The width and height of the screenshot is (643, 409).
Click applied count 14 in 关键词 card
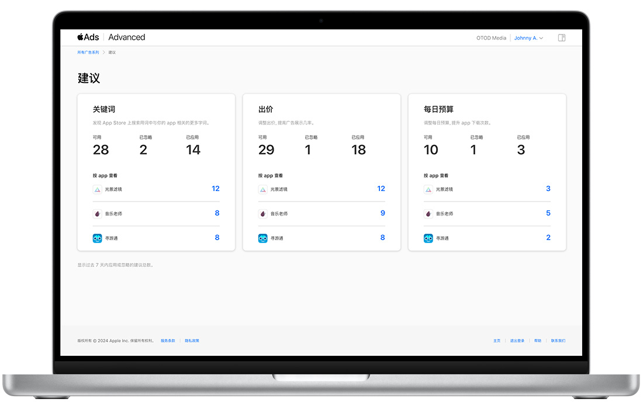point(193,150)
